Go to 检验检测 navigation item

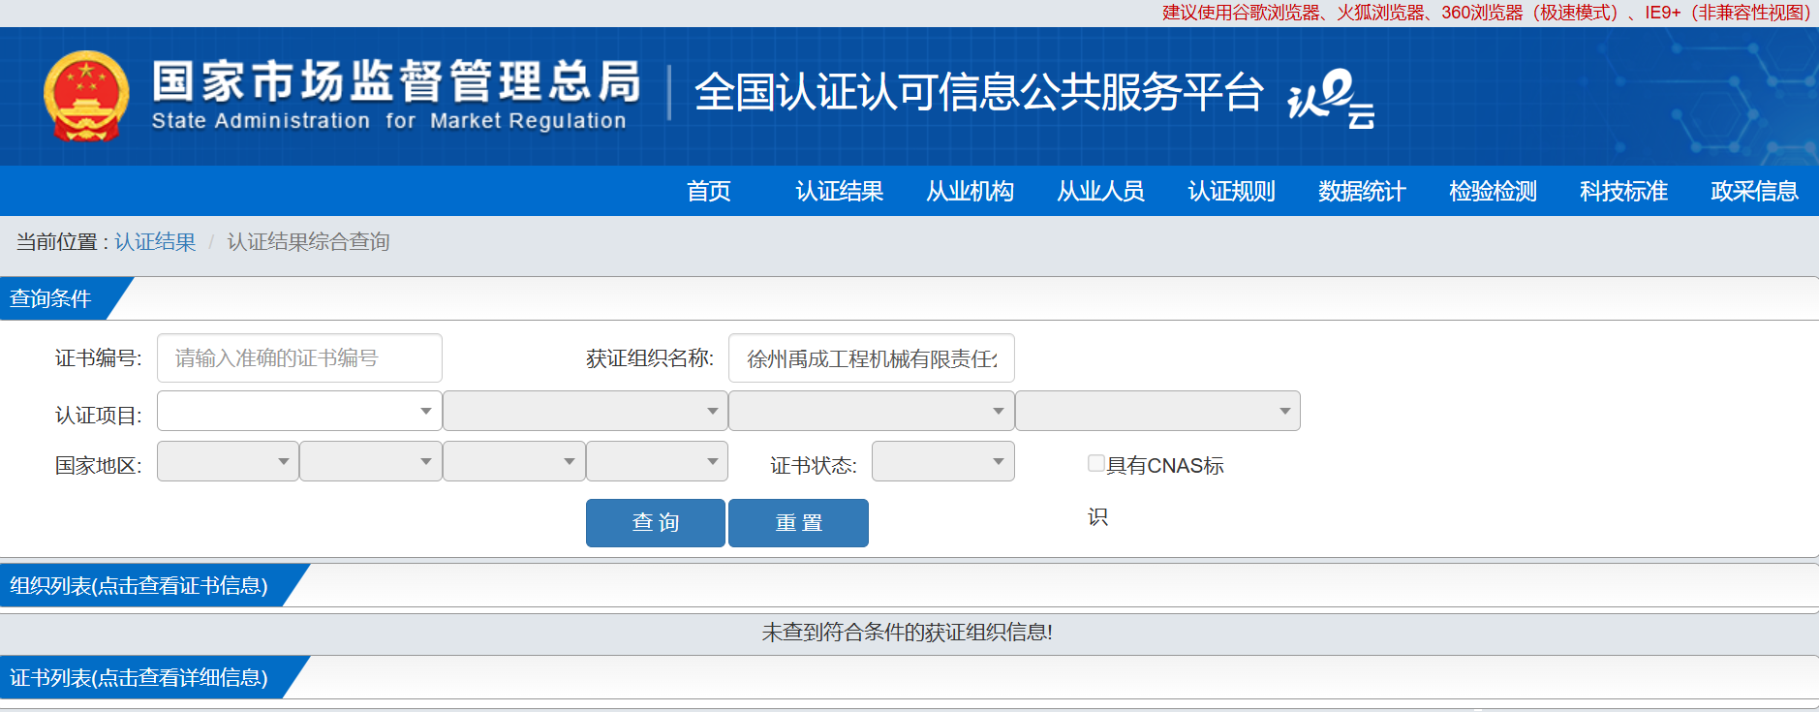[1494, 191]
